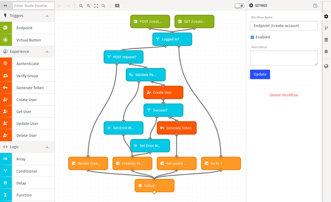The width and height of the screenshot is (331, 202).
Task: Select the Generate Token key icon
Action: pyautogui.click(x=6, y=88)
